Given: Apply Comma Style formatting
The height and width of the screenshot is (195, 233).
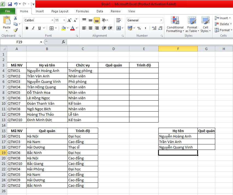Looking at the screenshot, I should pyautogui.click(x=145, y=28).
